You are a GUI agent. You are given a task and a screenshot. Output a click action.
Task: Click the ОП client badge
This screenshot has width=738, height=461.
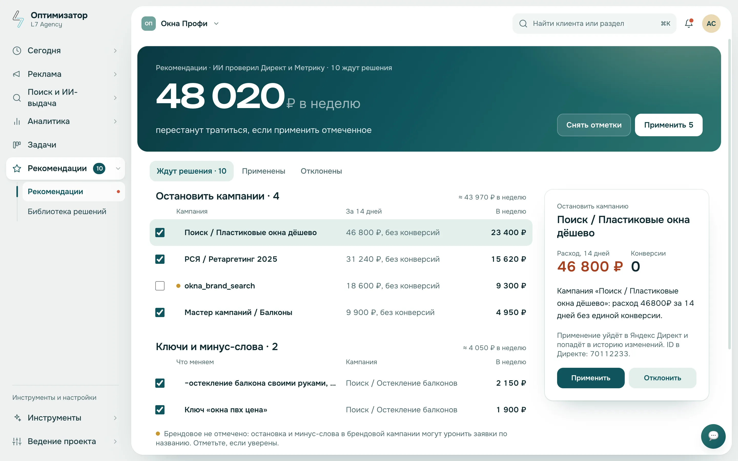point(149,24)
